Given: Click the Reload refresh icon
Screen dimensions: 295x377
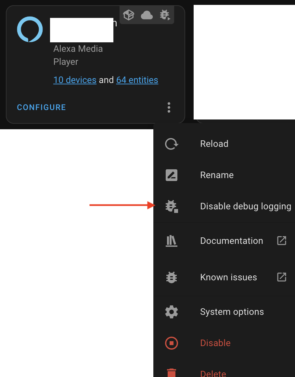Looking at the screenshot, I should 171,144.
